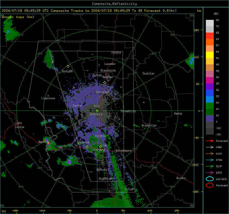Screen dimensions: 229x214
Task: Click the yellow diamond marker above RockyMH
Action: click(x=68, y=66)
